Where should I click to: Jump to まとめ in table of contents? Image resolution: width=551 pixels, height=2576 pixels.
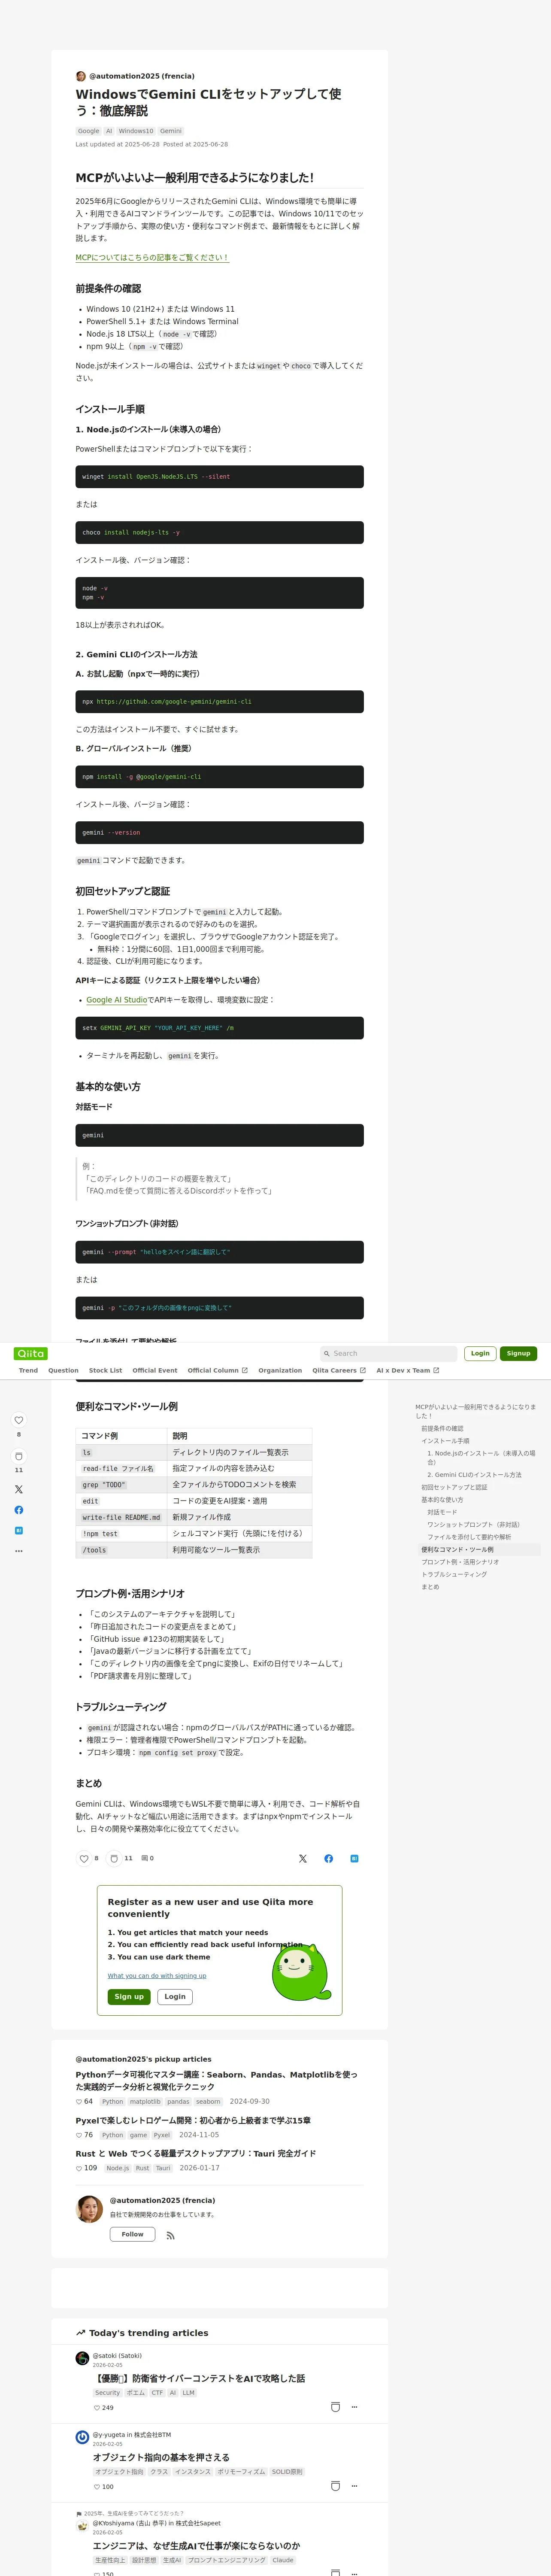click(x=430, y=1586)
